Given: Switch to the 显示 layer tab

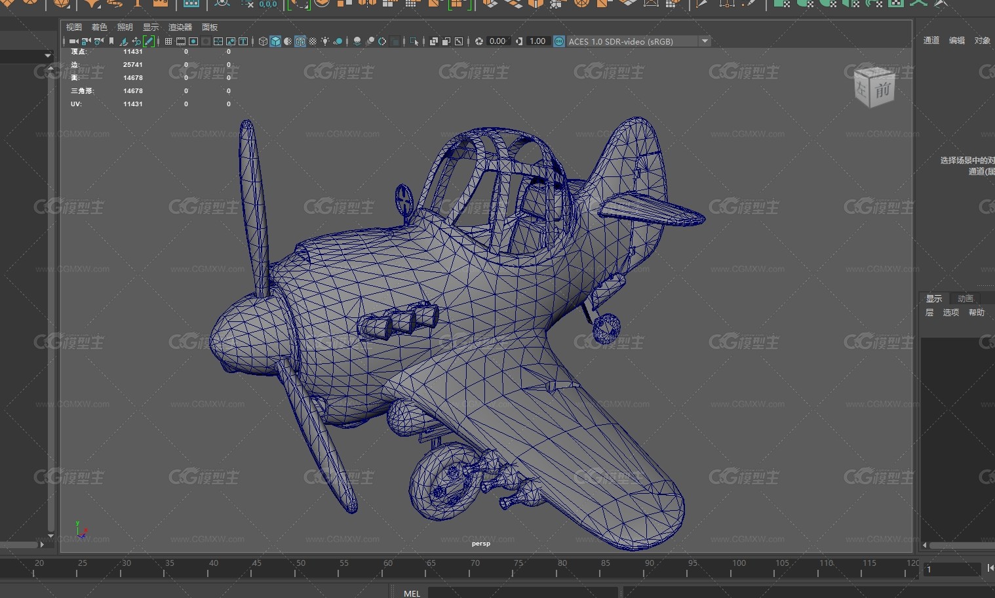Looking at the screenshot, I should pyautogui.click(x=934, y=298).
